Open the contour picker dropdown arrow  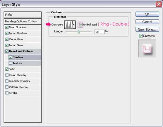(x=74, y=25)
